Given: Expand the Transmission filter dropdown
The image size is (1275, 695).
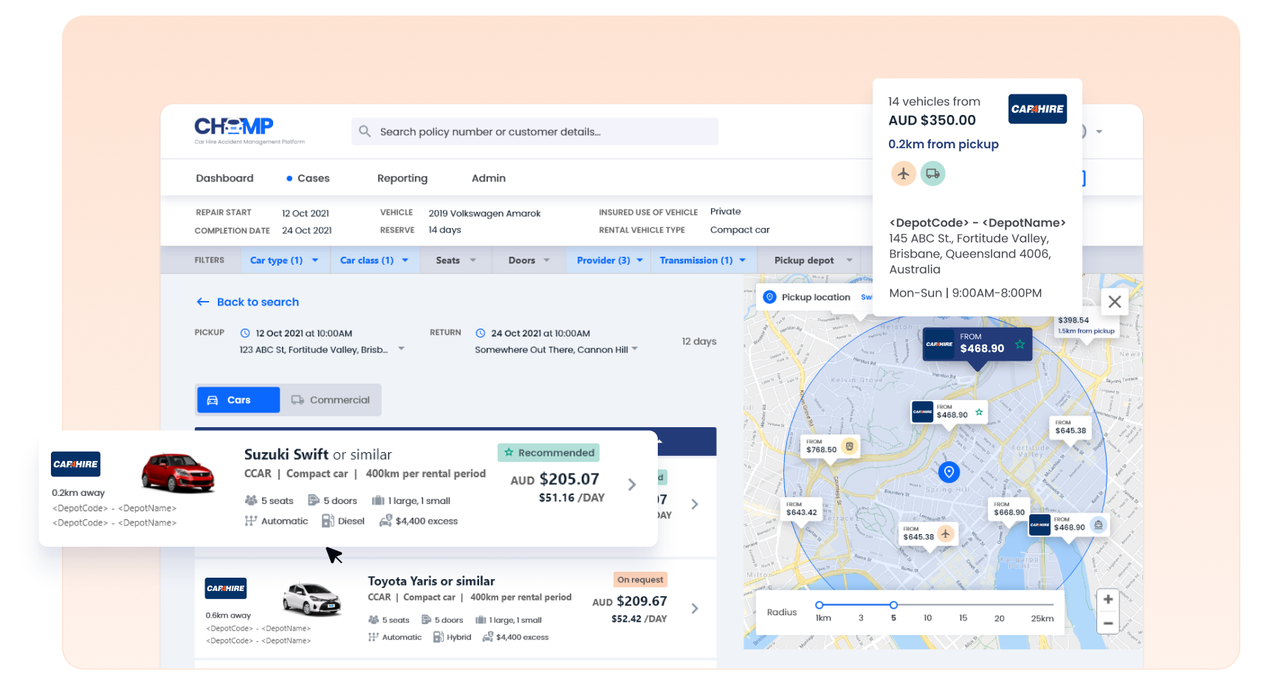Looking at the screenshot, I should [702, 260].
